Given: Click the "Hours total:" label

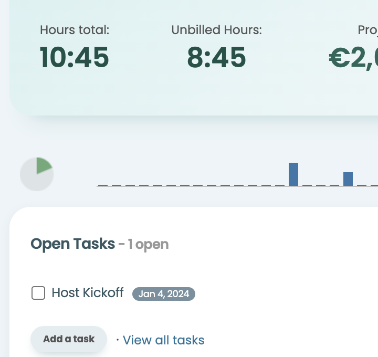Looking at the screenshot, I should pos(75,30).
